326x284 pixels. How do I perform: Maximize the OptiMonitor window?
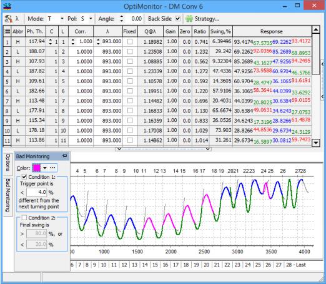[x=297, y=6]
